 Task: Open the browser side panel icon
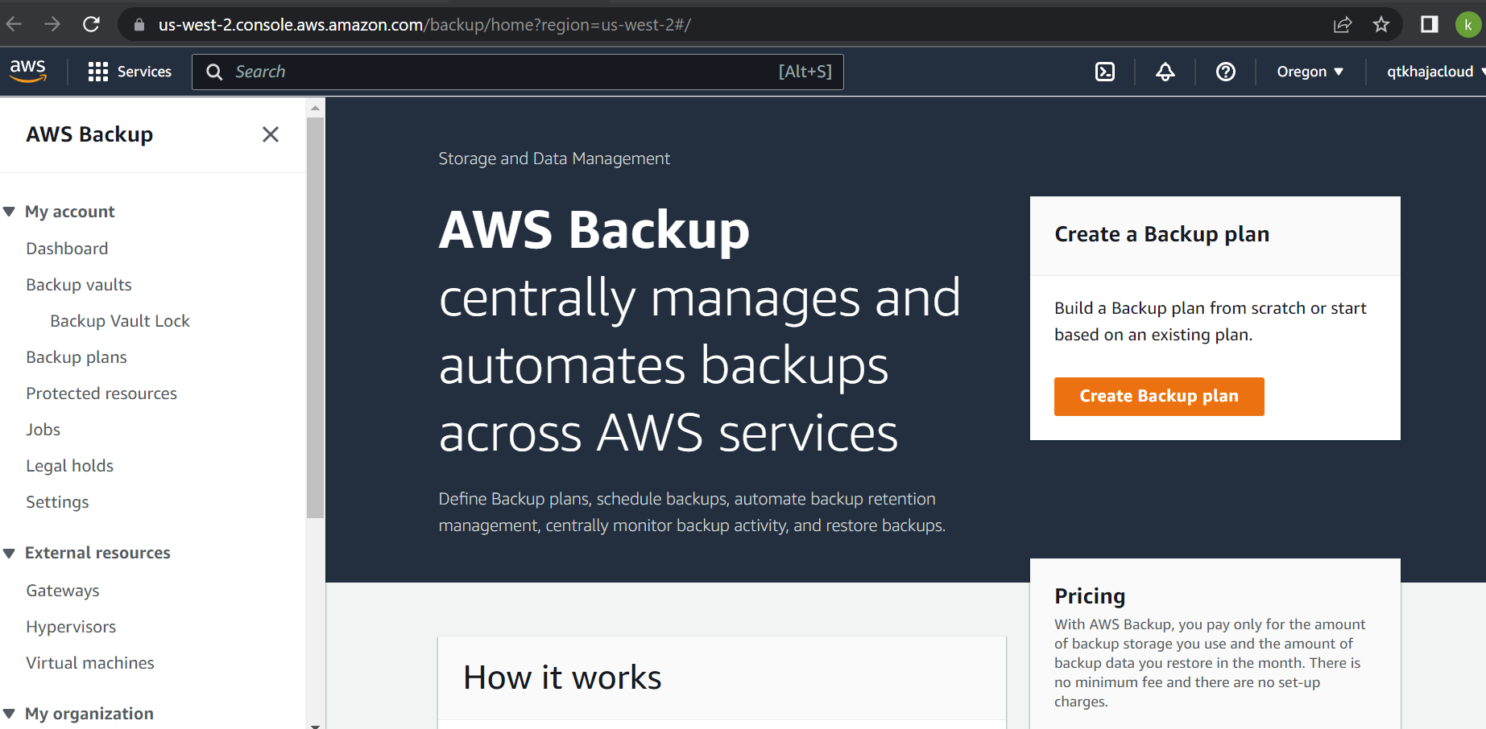(1430, 24)
